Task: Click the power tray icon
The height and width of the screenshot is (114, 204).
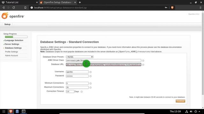Action: (x=195, y=111)
